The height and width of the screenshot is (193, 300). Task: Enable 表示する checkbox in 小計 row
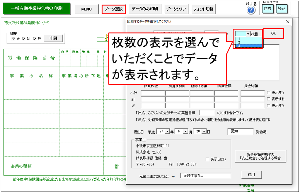click(268, 93)
